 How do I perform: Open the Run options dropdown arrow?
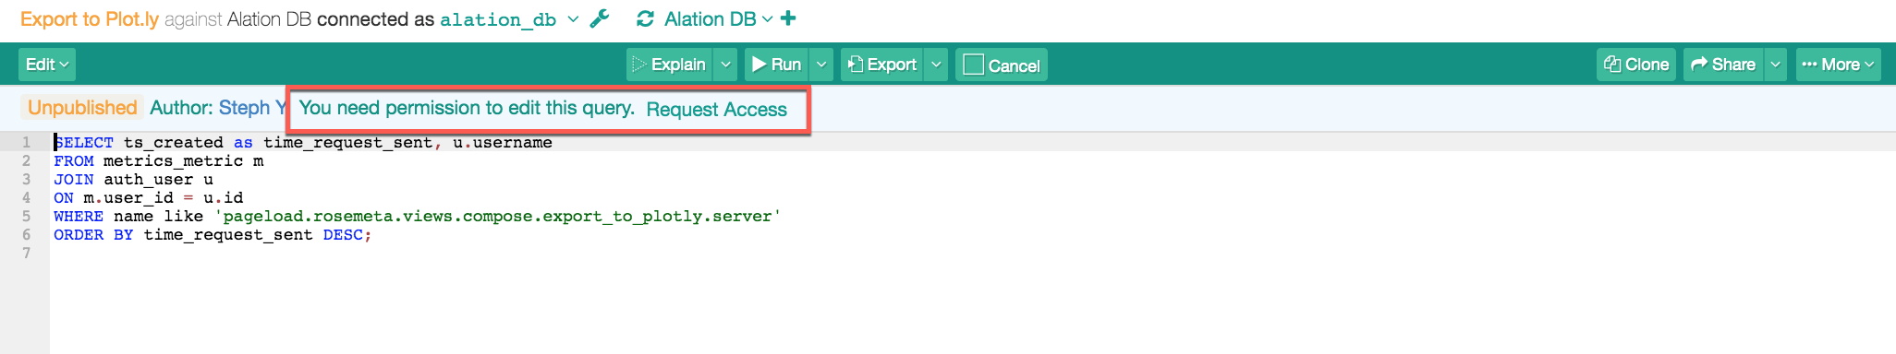pos(821,65)
